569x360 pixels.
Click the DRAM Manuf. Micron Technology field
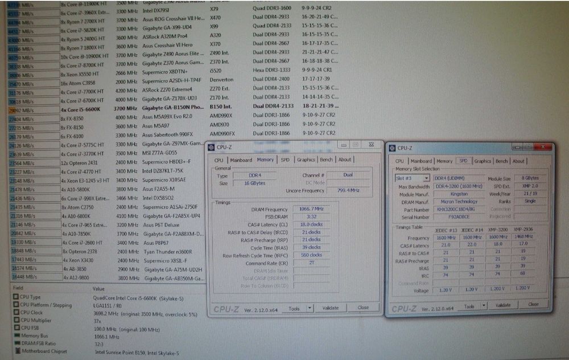coord(459,202)
